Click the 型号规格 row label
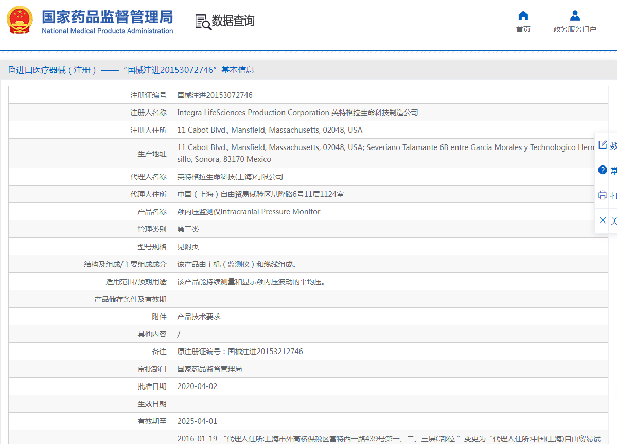The height and width of the screenshot is (444, 617). [x=152, y=247]
